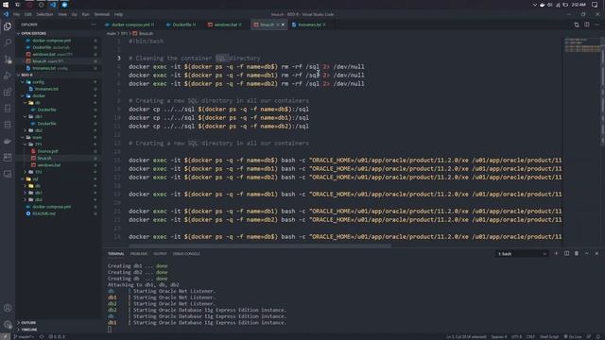The height and width of the screenshot is (340, 605).
Task: Open the Help menu
Action: [x=118, y=14]
